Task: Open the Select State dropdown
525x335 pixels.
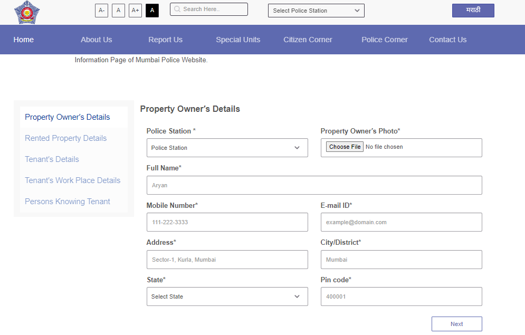Action: (227, 296)
